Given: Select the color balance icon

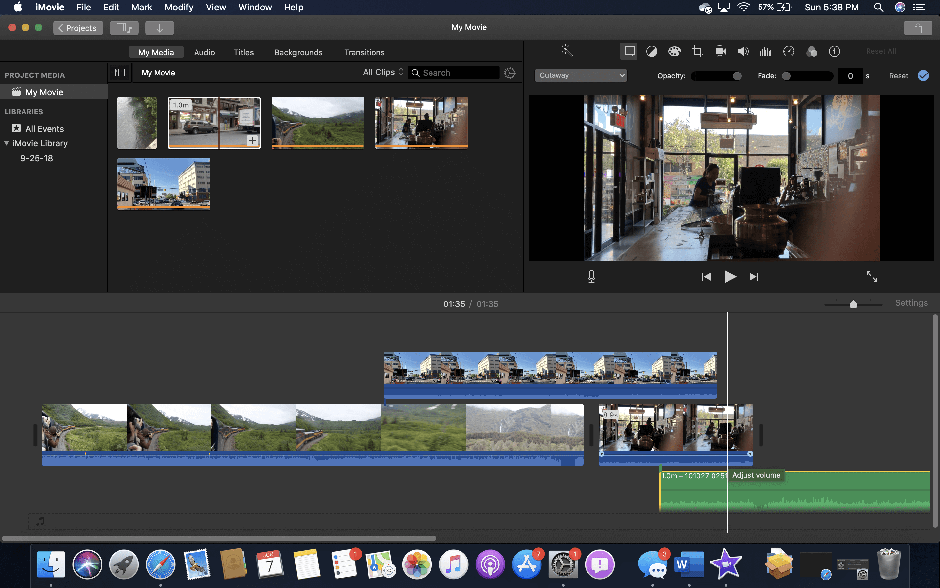Looking at the screenshot, I should 651,51.
